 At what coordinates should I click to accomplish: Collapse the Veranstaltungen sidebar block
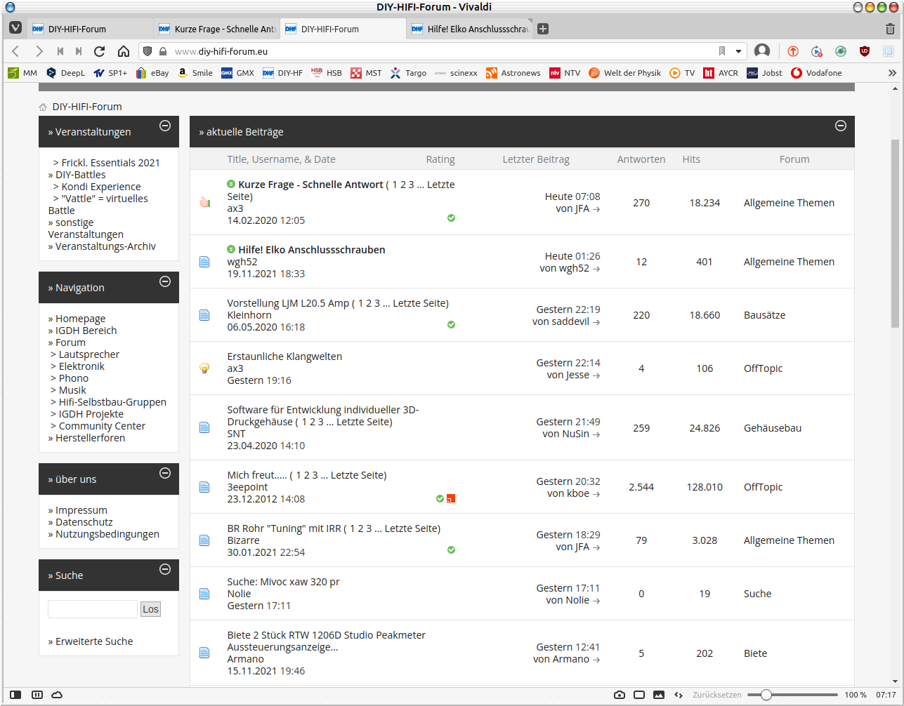pos(165,126)
